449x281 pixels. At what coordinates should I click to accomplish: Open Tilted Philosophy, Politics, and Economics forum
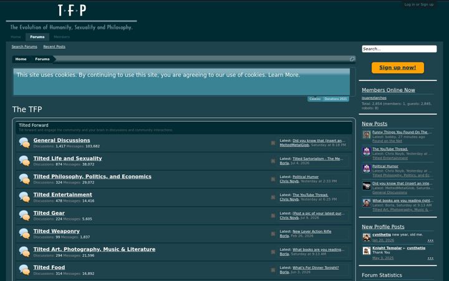click(92, 176)
